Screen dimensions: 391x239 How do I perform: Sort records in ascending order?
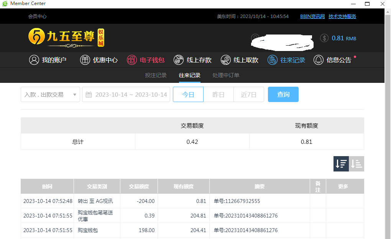356,164
